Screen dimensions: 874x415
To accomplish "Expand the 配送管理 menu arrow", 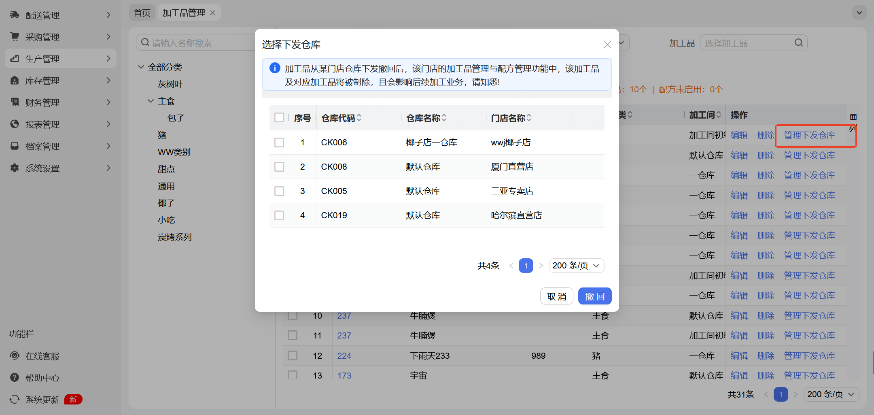I will 108,15.
